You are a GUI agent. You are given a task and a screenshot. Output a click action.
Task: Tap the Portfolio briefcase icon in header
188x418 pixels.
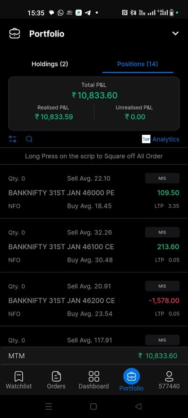tap(15, 34)
